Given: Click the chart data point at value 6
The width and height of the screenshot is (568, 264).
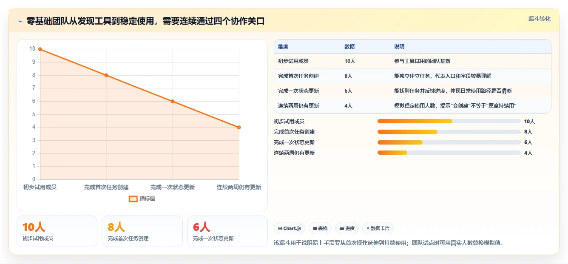Looking at the screenshot, I should click(x=173, y=101).
